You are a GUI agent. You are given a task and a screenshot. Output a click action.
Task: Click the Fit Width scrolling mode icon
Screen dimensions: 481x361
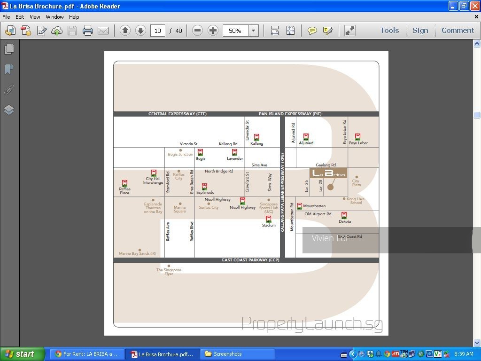pos(274,31)
